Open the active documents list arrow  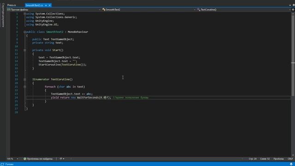290,5
